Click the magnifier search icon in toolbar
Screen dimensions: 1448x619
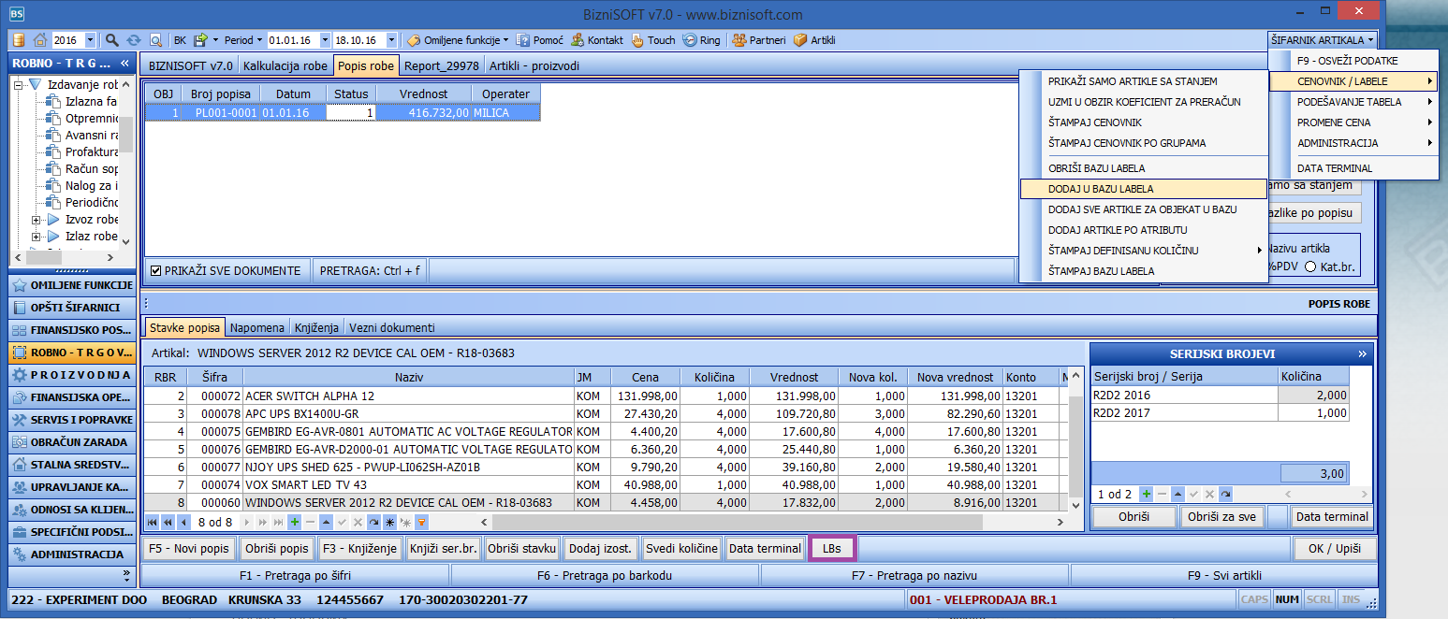pos(112,40)
